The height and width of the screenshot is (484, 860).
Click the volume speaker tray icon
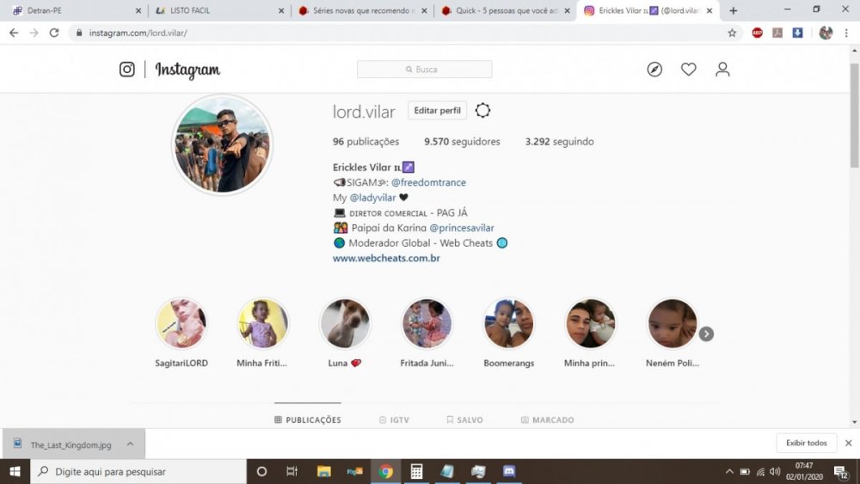click(x=775, y=471)
